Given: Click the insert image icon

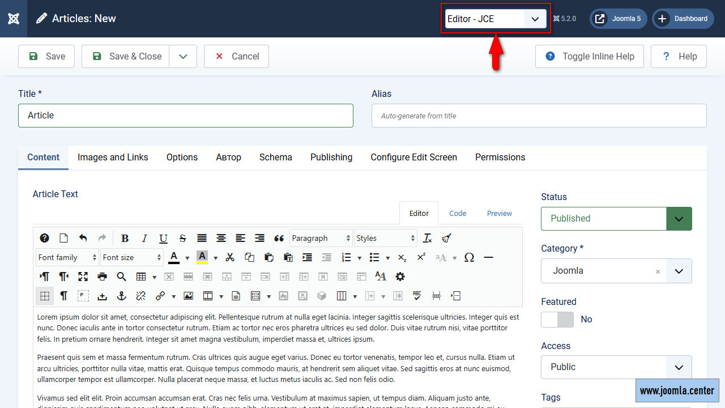Looking at the screenshot, I should click(x=189, y=296).
